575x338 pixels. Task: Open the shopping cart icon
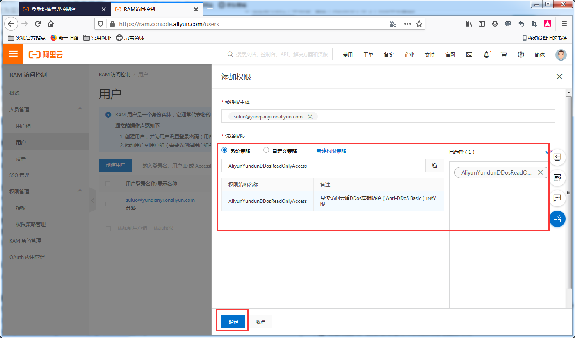click(504, 54)
